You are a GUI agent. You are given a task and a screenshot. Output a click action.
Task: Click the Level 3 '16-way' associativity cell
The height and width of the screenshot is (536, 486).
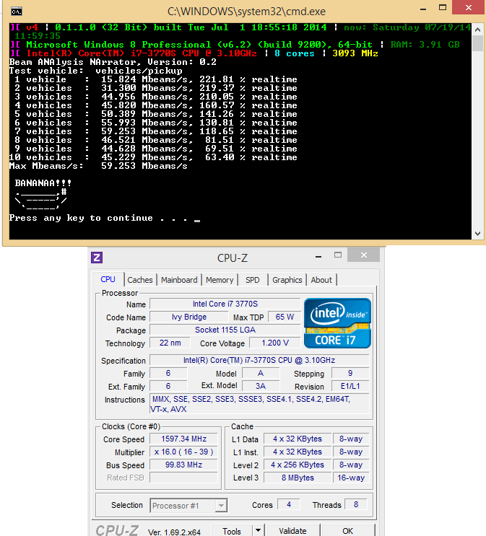coord(351,478)
